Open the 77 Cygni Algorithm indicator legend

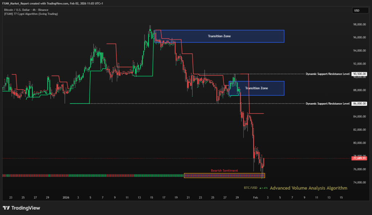30,14
